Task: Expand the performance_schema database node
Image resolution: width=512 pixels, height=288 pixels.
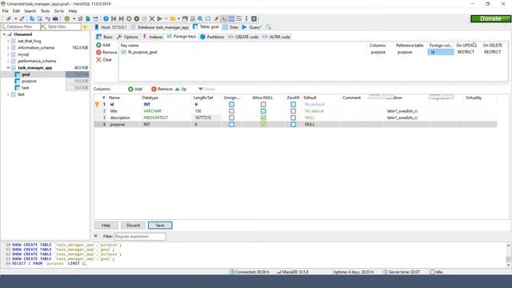Action: click(8, 61)
